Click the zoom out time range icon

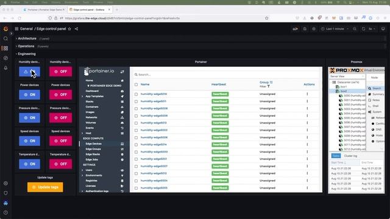coord(355,29)
